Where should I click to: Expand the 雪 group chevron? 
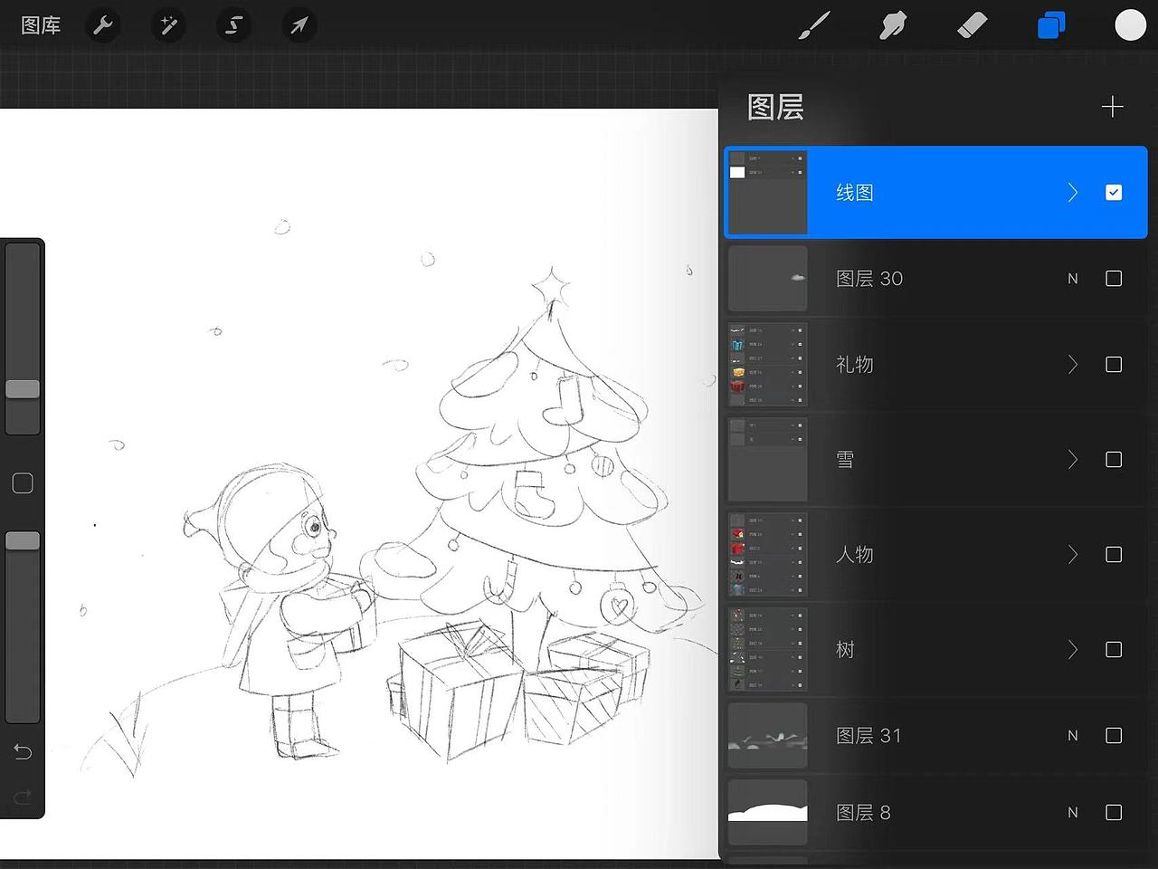(1073, 460)
